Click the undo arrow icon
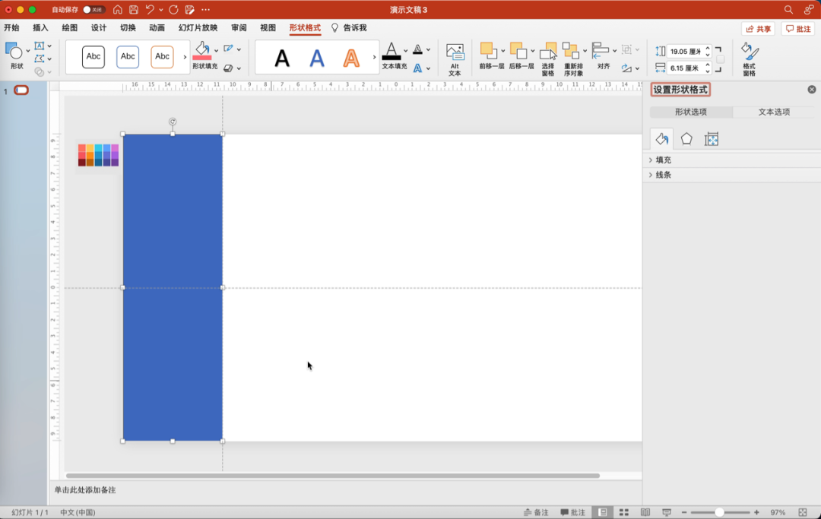Screen dimensions: 821x519 (x=150, y=9)
